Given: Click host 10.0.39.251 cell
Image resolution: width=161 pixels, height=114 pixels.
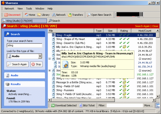Looking at the screenshot, I should point(145,47).
